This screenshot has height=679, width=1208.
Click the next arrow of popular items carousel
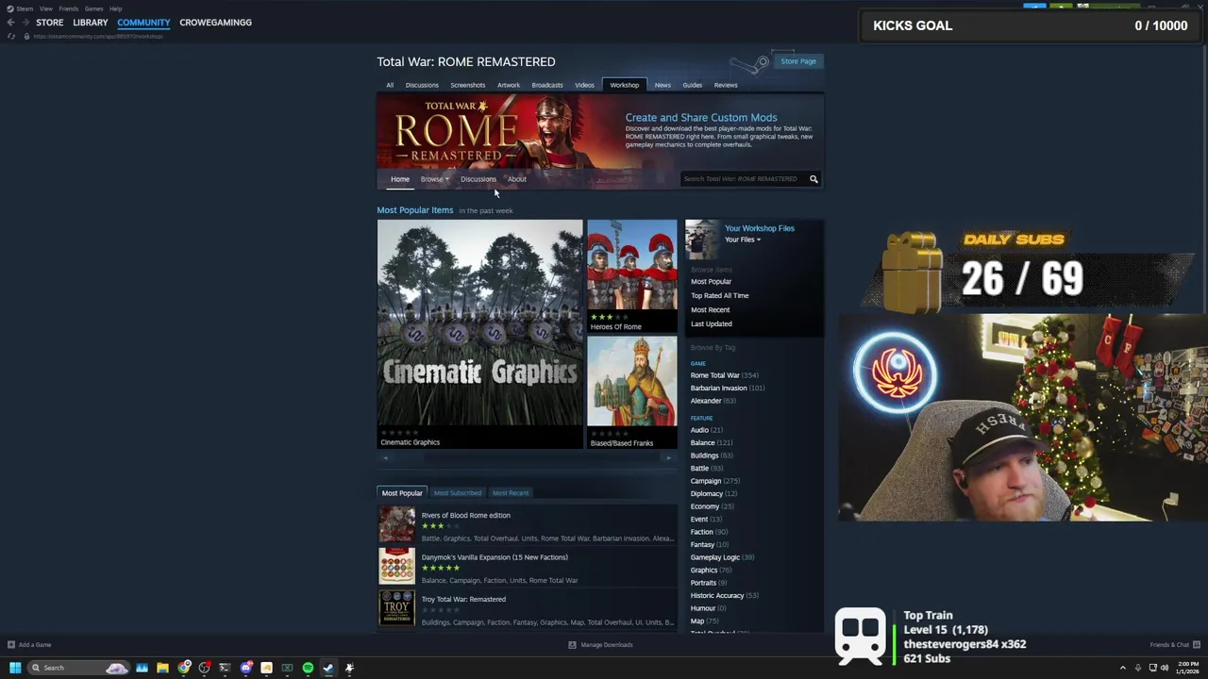pyautogui.click(x=669, y=458)
